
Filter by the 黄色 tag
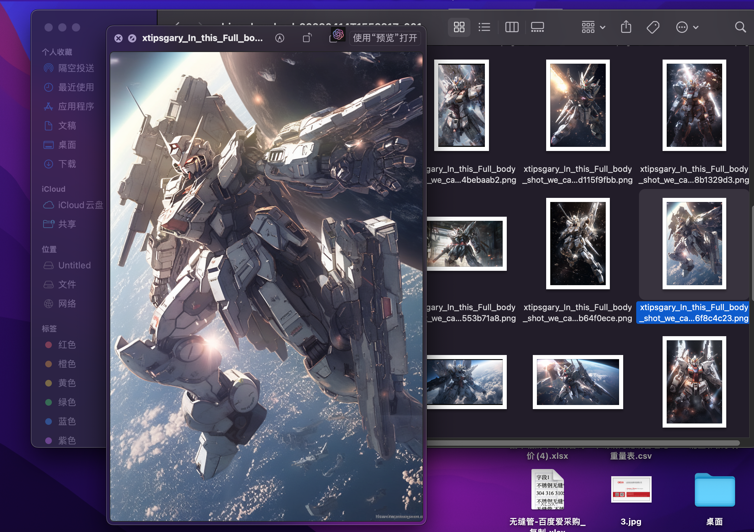[x=60, y=383]
